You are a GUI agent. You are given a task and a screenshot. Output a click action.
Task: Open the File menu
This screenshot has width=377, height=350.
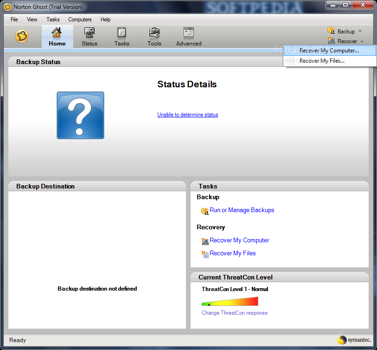14,19
